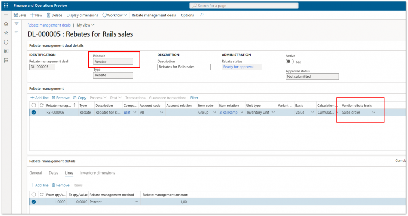Open the Post dropdown

116,98
